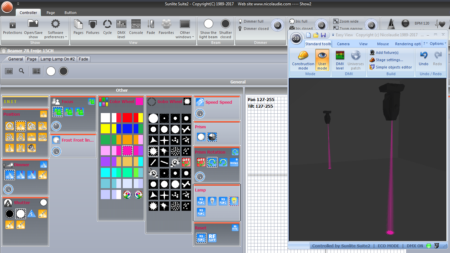Open the Mouse tab in Easy View
This screenshot has height=253, width=450.
click(383, 44)
